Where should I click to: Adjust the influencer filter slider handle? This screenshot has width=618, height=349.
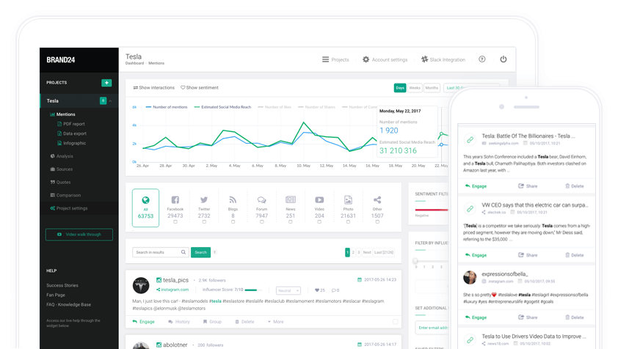click(415, 261)
